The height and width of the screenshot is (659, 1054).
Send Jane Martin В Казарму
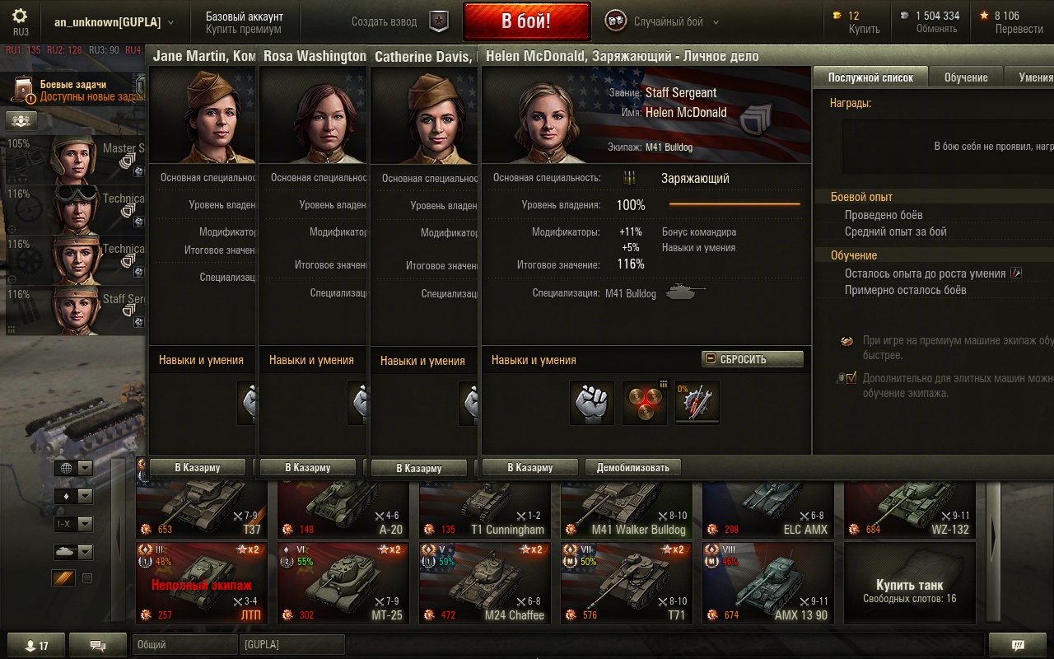198,467
